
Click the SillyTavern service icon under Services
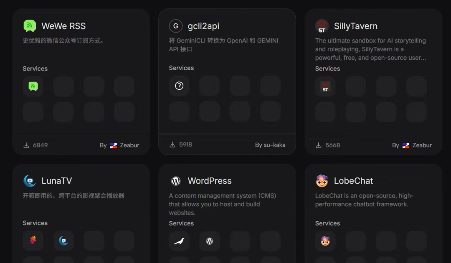(x=325, y=86)
